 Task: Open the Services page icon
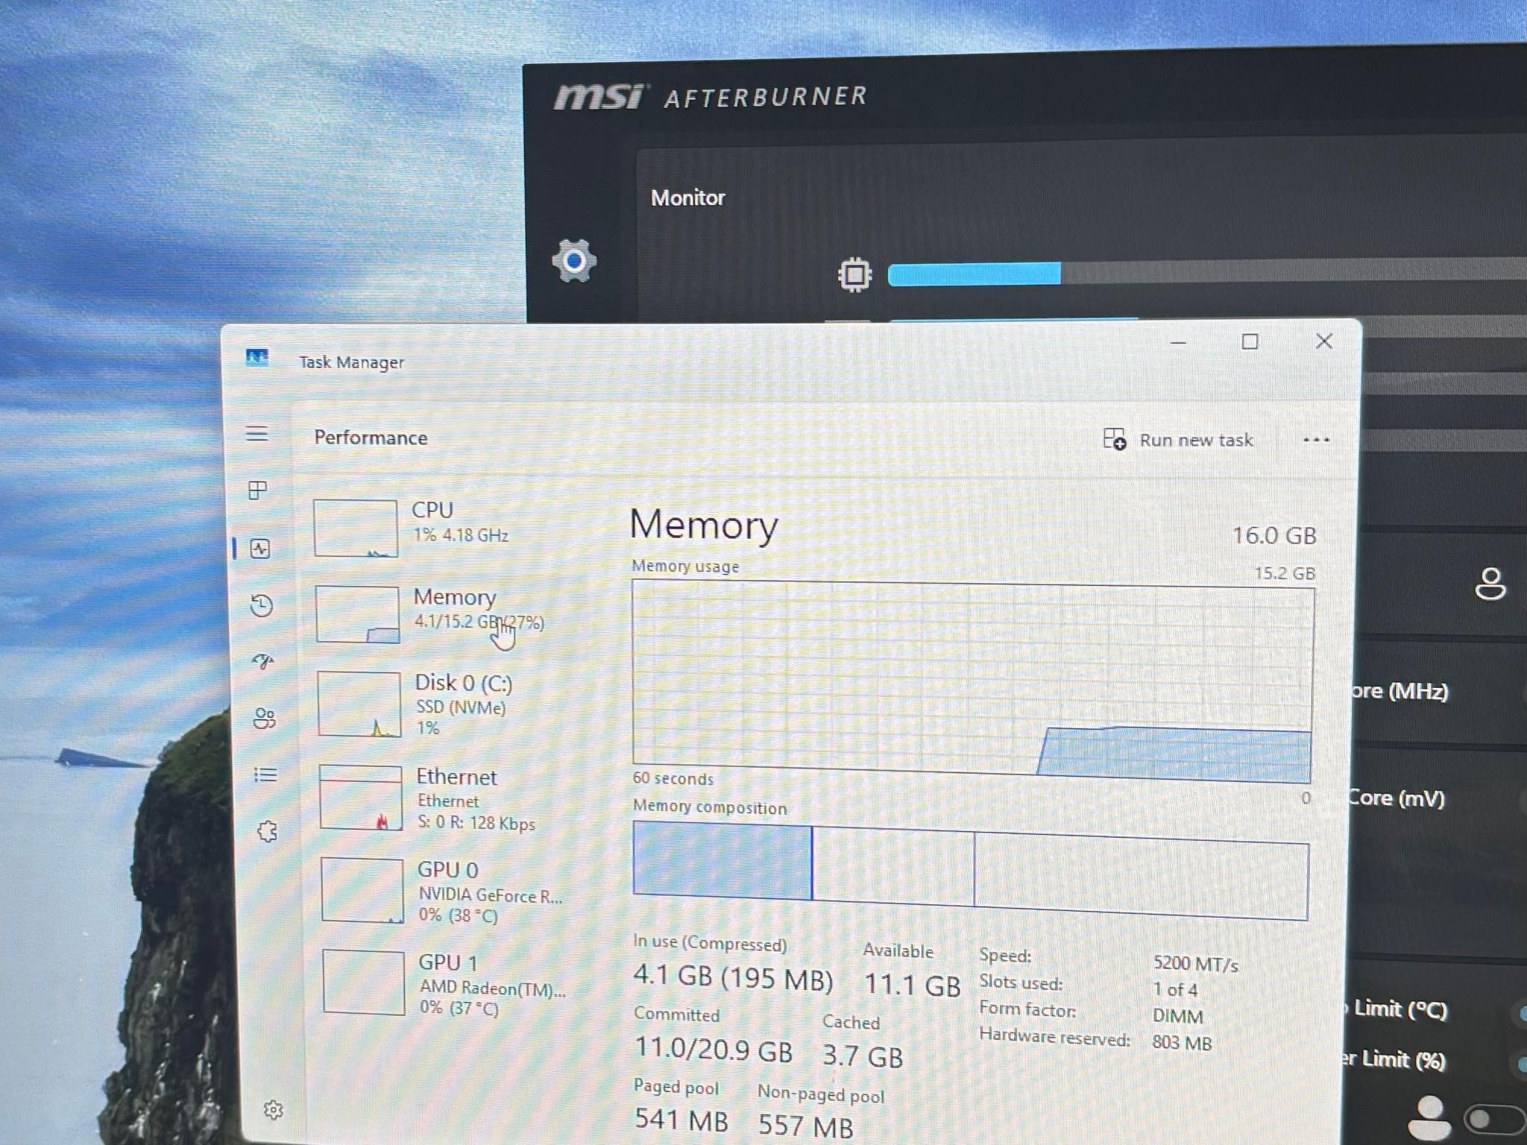click(x=268, y=831)
